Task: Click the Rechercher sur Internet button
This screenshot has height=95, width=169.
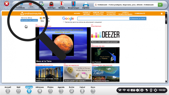Action: (x=138, y=18)
